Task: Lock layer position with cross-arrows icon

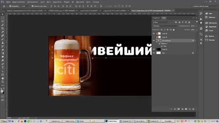Action: click(168, 30)
